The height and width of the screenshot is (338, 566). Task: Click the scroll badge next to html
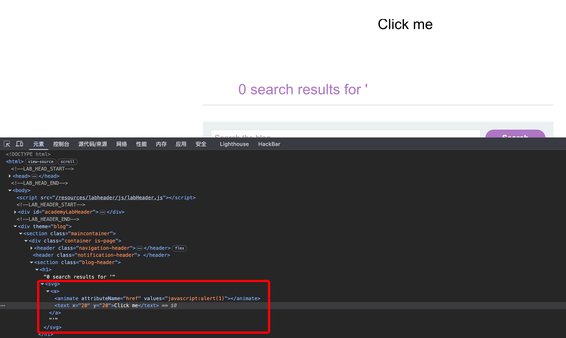click(67, 162)
